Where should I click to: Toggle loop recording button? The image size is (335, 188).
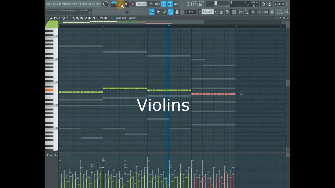coord(176,4)
